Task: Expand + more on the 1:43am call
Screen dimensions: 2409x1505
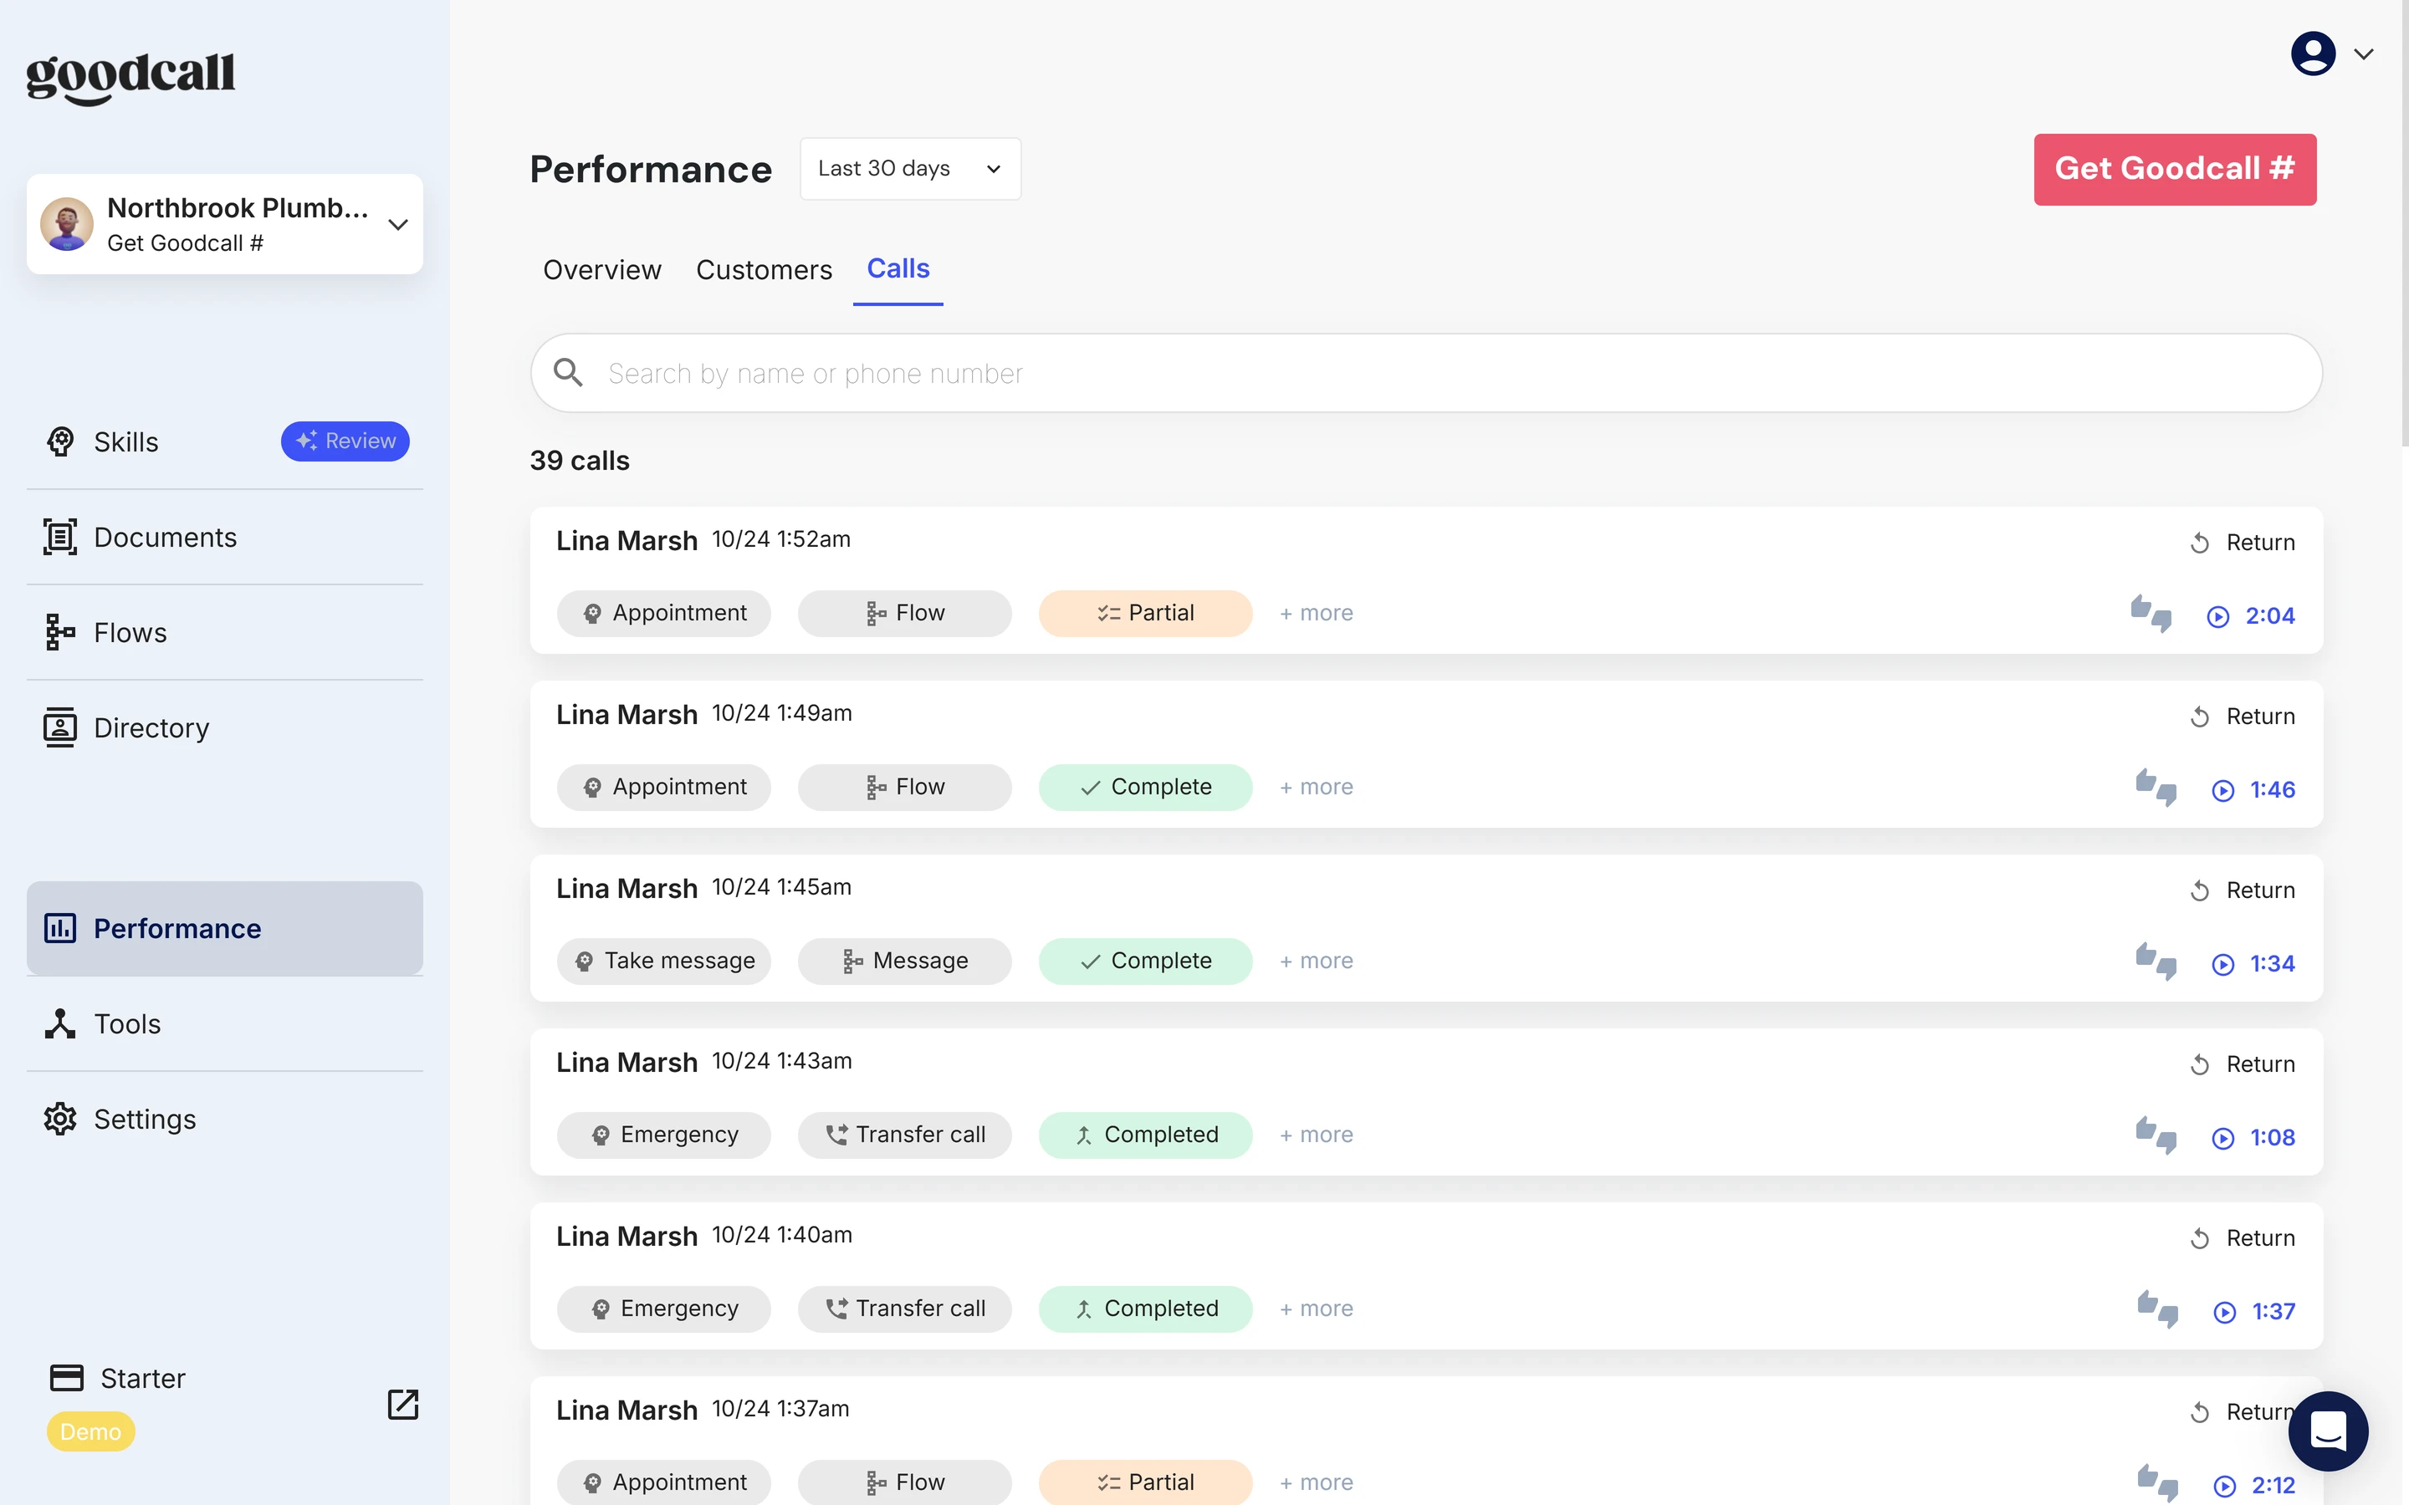Action: pos(1316,1135)
